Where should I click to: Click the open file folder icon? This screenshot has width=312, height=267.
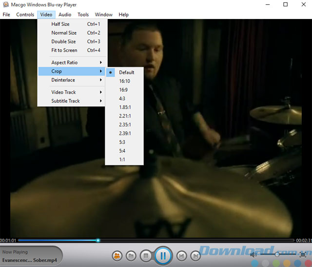[x=131, y=255]
